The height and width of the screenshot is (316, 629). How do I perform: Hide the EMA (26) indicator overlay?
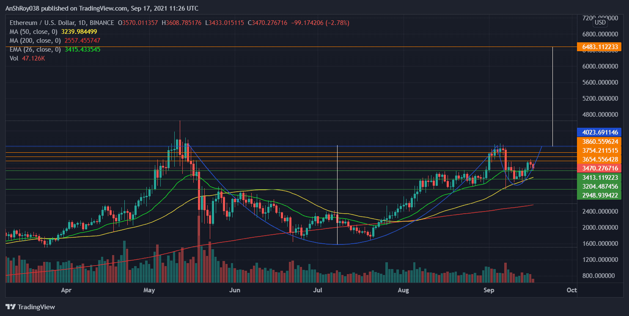(36, 49)
